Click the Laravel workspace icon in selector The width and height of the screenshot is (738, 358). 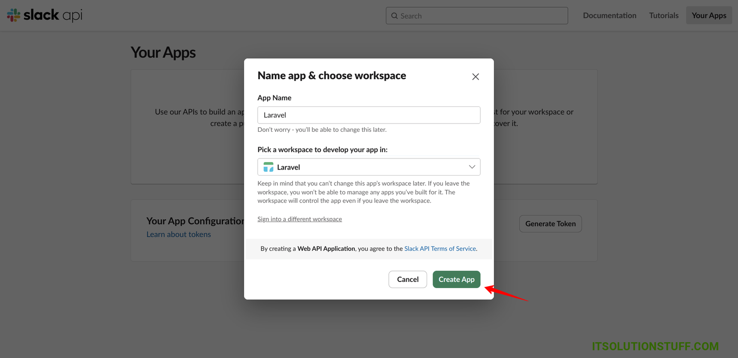click(x=268, y=167)
